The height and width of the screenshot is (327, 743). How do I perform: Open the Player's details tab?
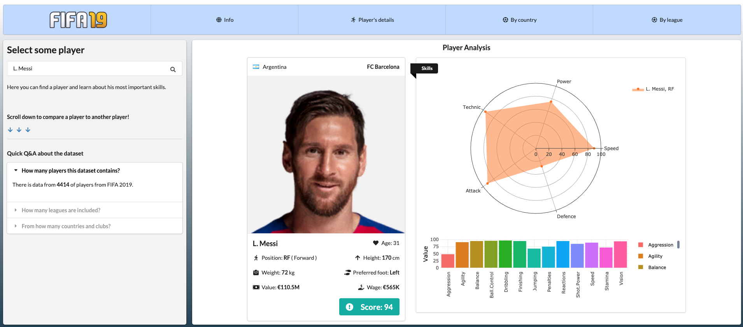tap(372, 20)
